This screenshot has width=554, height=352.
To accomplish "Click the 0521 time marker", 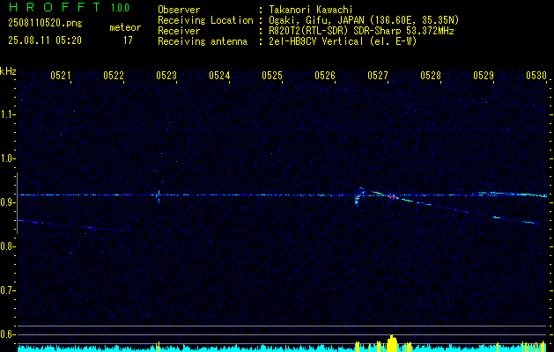I will pyautogui.click(x=61, y=75).
